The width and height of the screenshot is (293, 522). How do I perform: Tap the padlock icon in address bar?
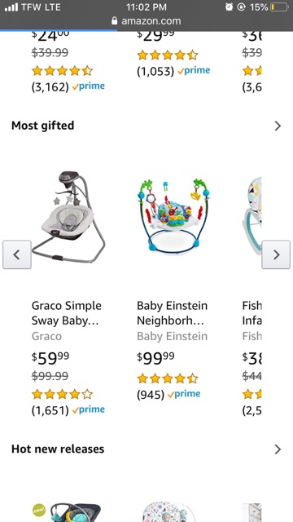(114, 21)
